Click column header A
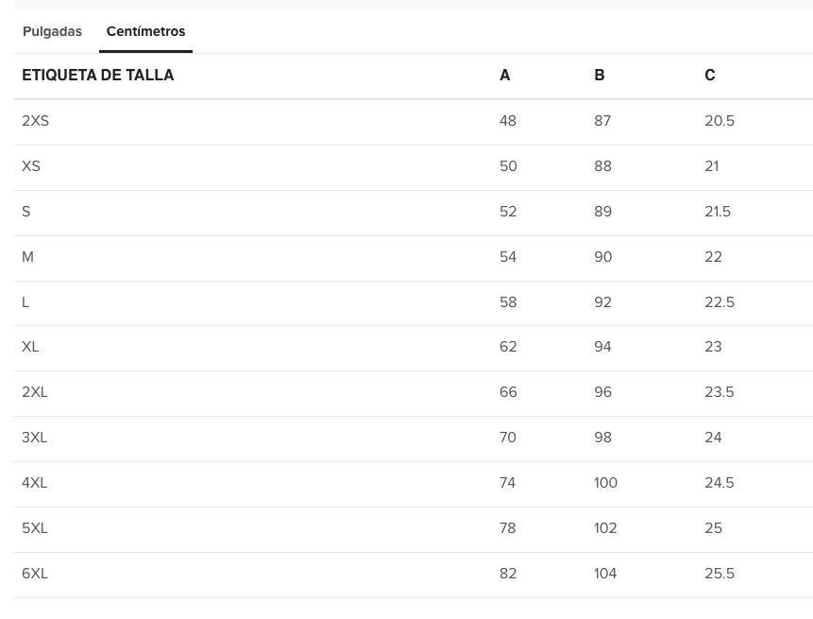Viewport: 813px width, 619px height. [504, 76]
